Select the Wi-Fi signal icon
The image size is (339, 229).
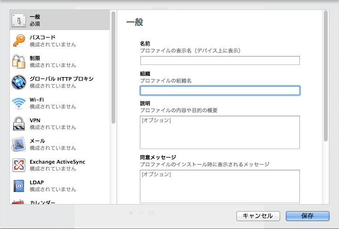pyautogui.click(x=19, y=103)
